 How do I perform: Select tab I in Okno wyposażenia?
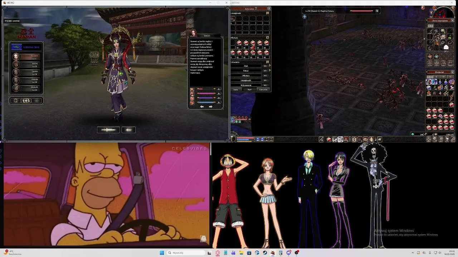pos(430,25)
